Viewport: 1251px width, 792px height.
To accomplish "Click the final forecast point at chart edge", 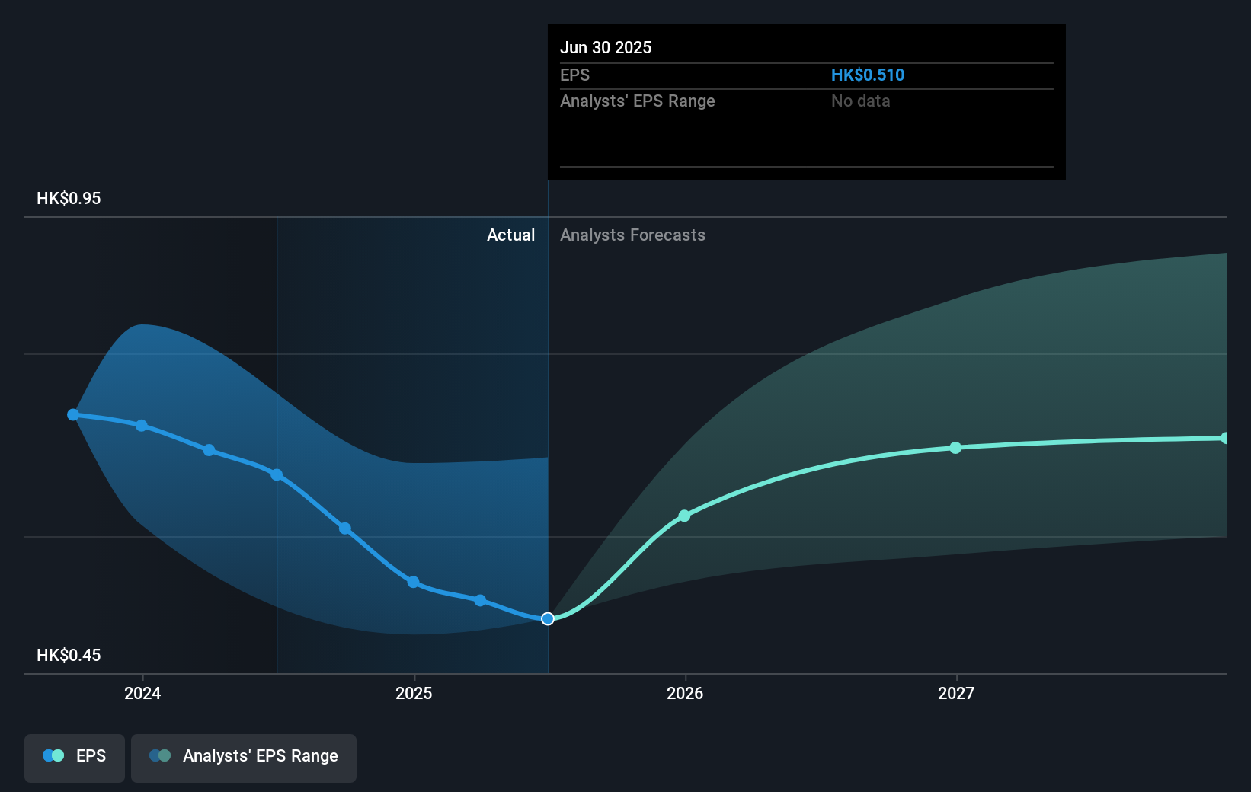I will click(1224, 438).
